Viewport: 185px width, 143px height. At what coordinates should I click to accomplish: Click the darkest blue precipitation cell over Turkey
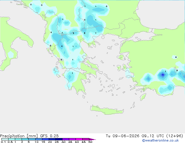tap(163, 75)
